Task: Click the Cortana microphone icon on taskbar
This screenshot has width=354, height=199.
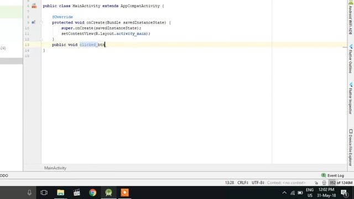Action: (x=29, y=192)
